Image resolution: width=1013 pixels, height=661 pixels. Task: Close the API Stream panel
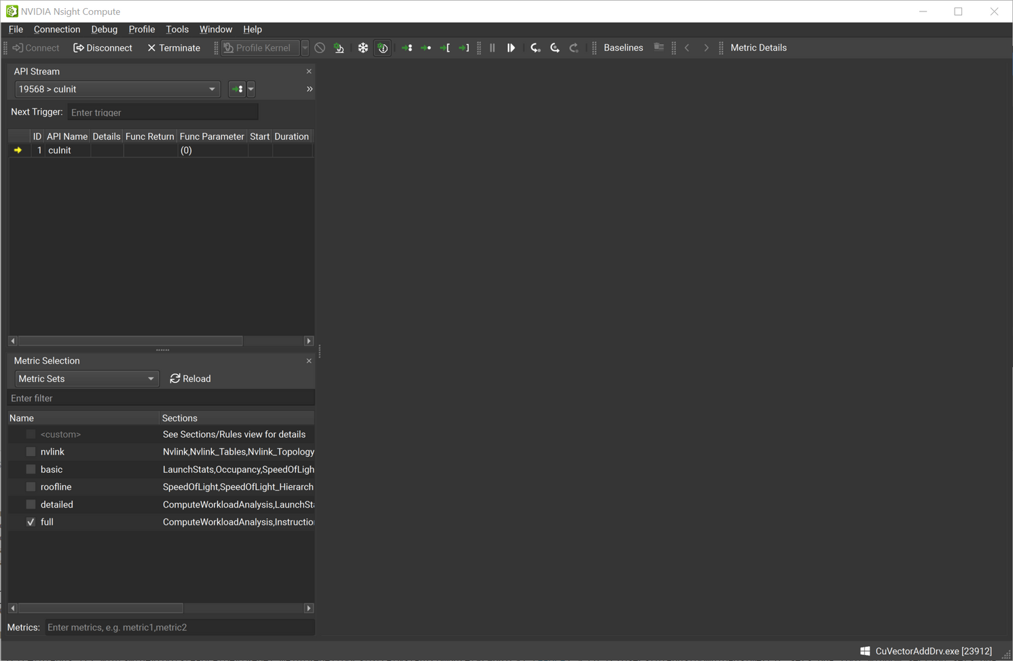click(309, 71)
